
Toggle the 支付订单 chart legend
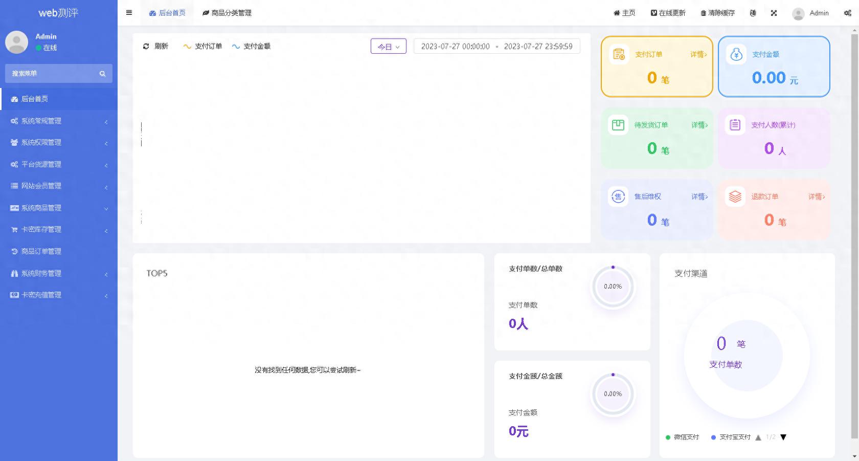(202, 46)
